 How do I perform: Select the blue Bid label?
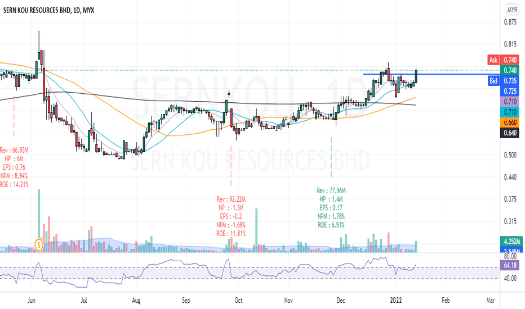[493, 80]
